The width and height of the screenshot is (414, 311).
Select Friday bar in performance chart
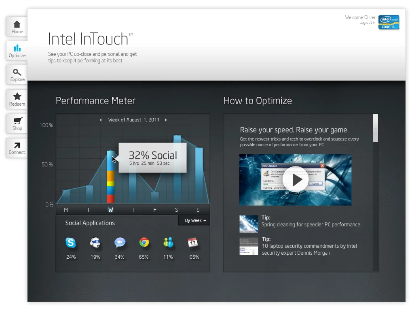point(155,198)
